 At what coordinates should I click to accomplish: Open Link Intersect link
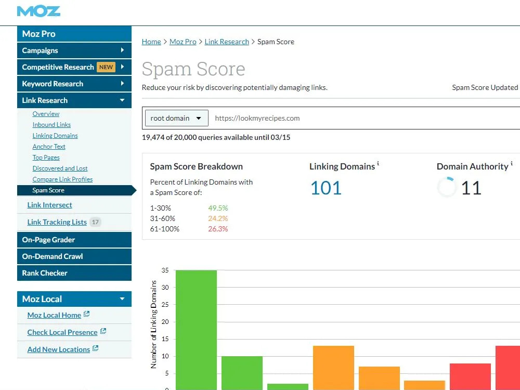49,205
